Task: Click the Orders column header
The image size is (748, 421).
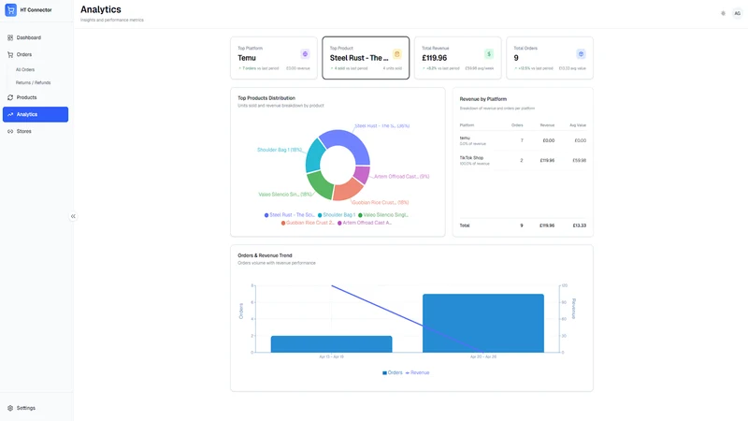Action: click(x=517, y=125)
